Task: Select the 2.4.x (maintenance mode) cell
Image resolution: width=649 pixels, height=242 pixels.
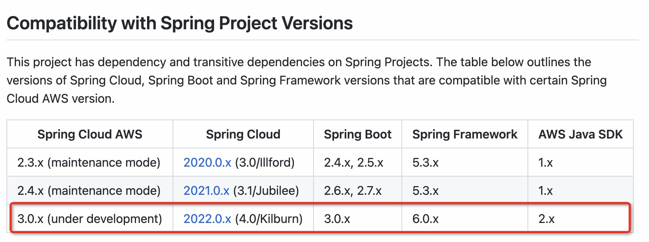Action: point(89,191)
